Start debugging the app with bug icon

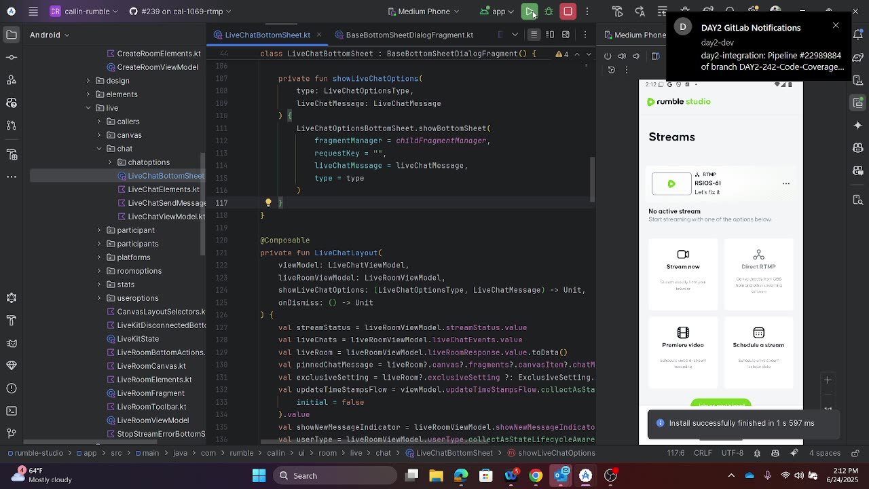[549, 12]
